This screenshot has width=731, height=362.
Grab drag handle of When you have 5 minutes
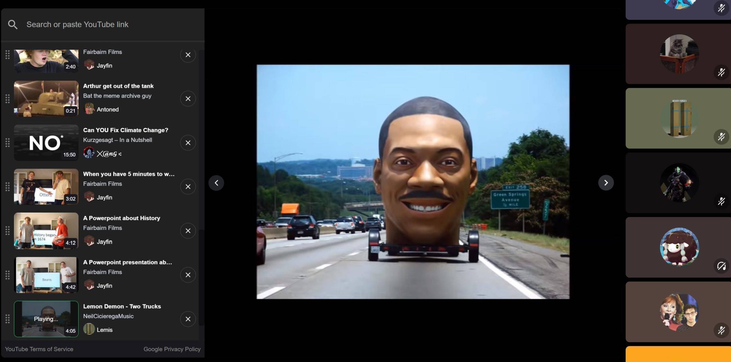pos(7,187)
